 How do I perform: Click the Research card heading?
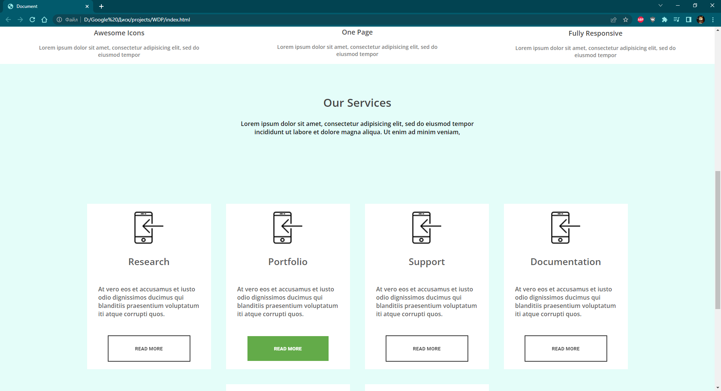pos(149,262)
